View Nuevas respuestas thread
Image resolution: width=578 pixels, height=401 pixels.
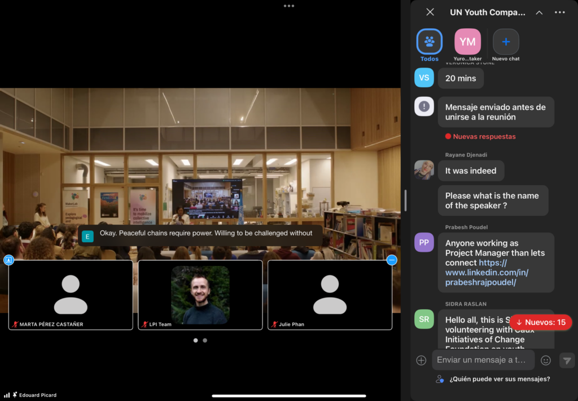point(484,136)
